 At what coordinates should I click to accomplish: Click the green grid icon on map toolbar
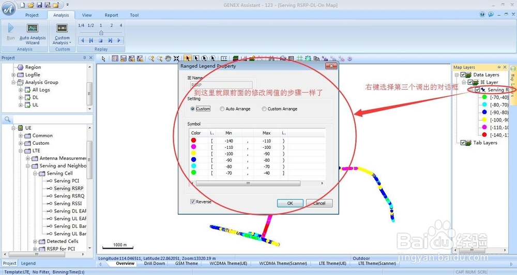[299, 58]
